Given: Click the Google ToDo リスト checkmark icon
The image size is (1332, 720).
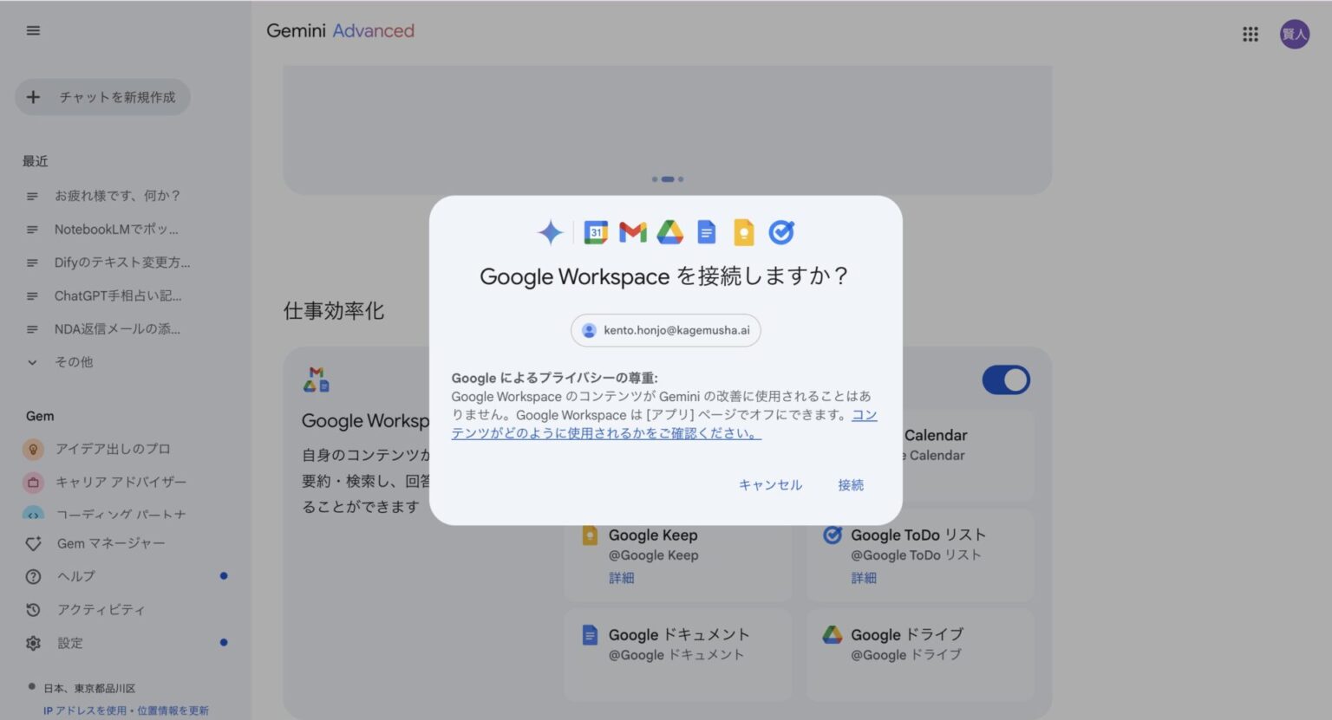Looking at the screenshot, I should tap(832, 535).
